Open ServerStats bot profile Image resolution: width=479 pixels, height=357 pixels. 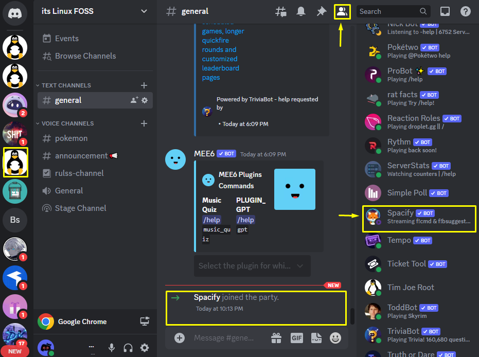pyautogui.click(x=418, y=169)
